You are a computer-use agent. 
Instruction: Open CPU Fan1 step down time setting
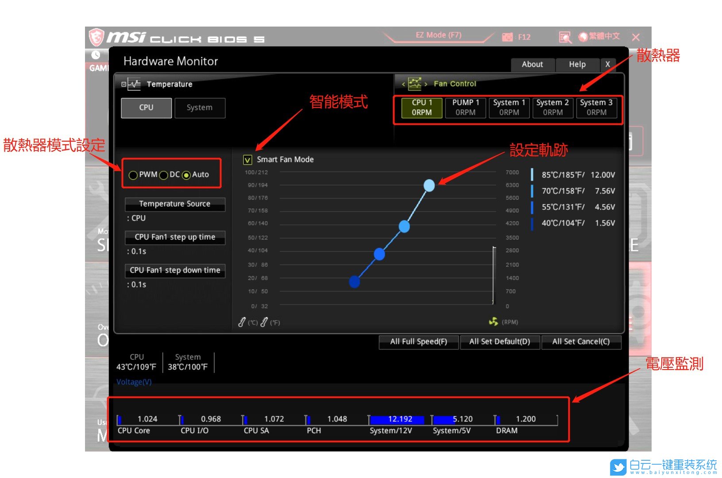pyautogui.click(x=175, y=270)
